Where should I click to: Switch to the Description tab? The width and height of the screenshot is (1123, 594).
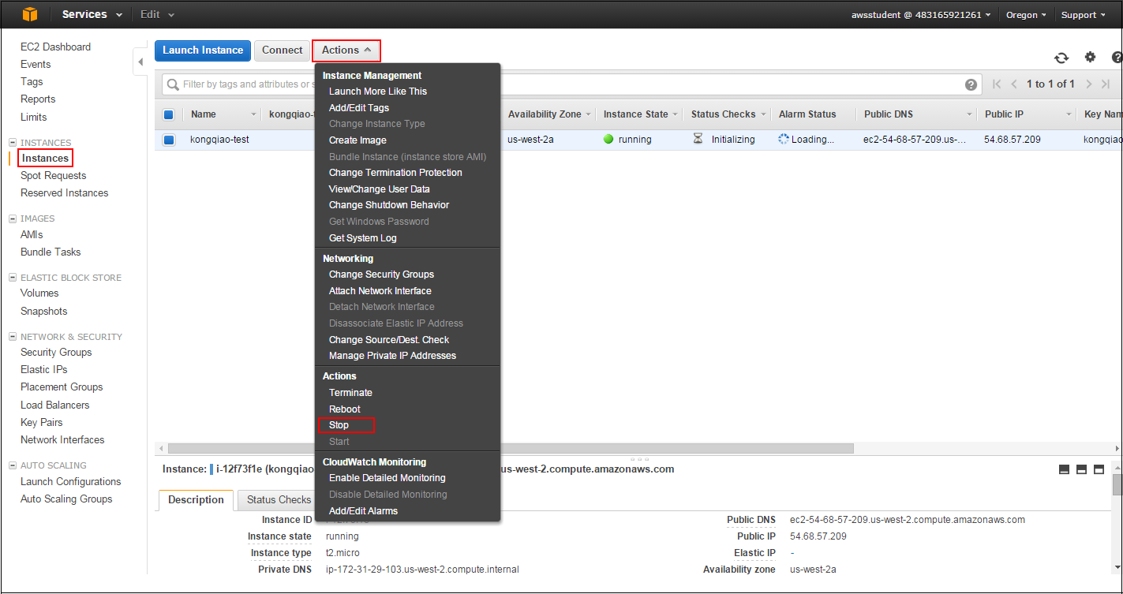pos(197,500)
